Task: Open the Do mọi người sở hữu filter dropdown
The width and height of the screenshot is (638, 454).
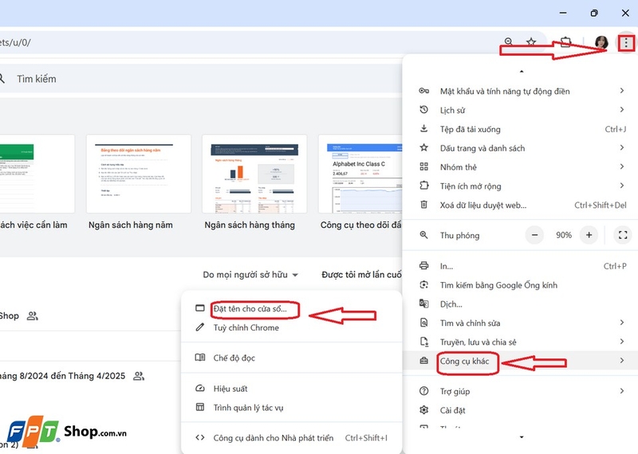Action: (250, 275)
